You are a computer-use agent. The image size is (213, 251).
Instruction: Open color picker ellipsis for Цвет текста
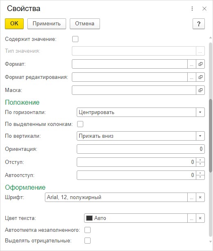pyautogui.click(x=192, y=218)
